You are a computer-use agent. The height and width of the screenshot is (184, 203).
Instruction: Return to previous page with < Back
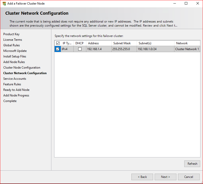142,177
